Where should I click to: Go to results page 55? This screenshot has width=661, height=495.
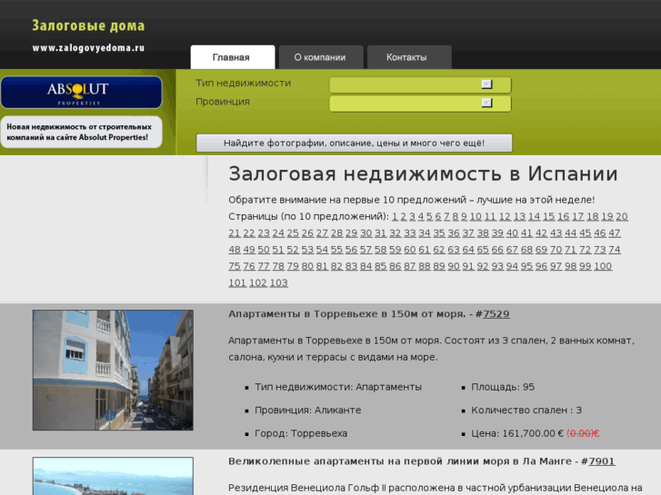pos(336,250)
